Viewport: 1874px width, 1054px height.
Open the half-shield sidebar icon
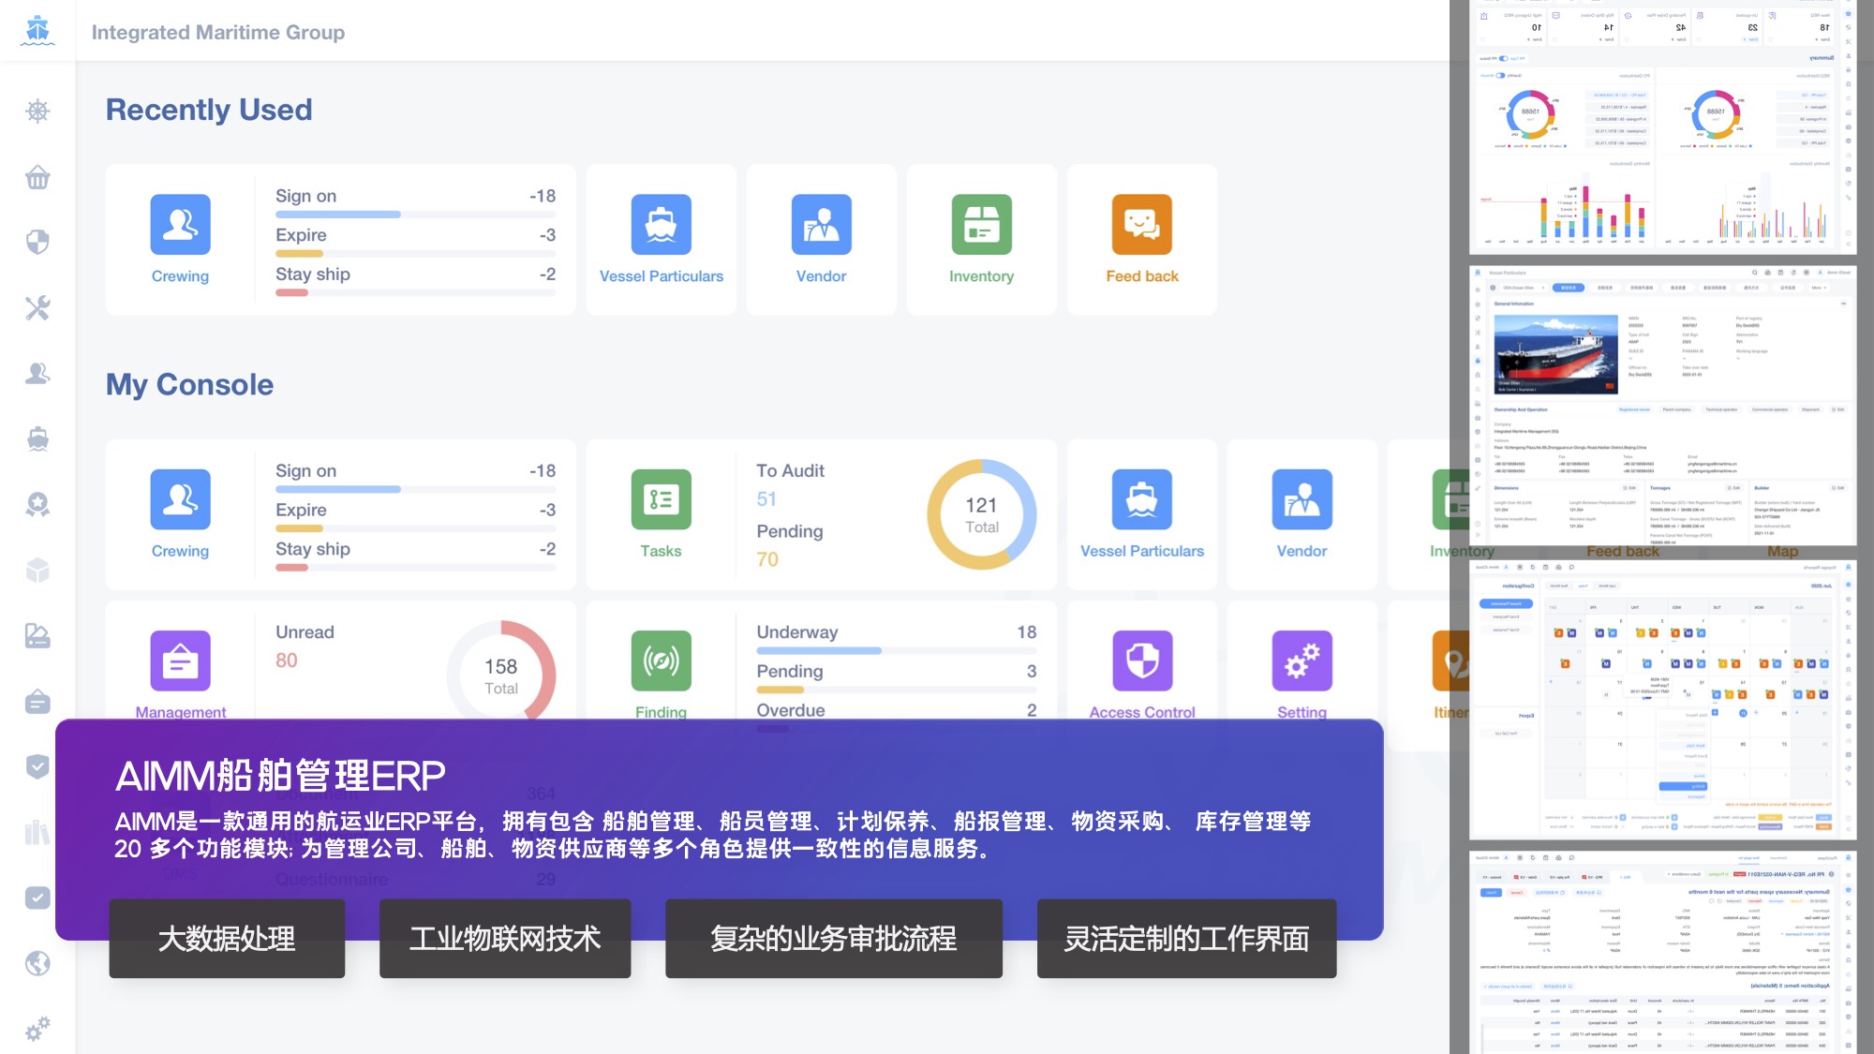[x=37, y=243]
